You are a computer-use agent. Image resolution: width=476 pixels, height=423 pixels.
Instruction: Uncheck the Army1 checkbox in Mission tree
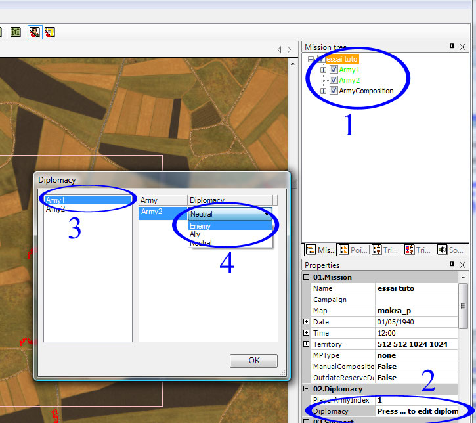coord(334,70)
